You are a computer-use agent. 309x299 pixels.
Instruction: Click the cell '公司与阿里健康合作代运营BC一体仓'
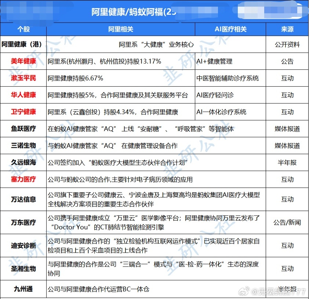(156, 289)
